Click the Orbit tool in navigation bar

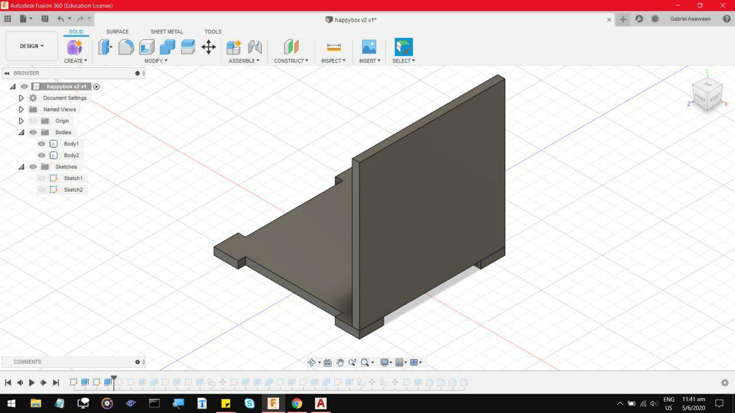pyautogui.click(x=312, y=363)
